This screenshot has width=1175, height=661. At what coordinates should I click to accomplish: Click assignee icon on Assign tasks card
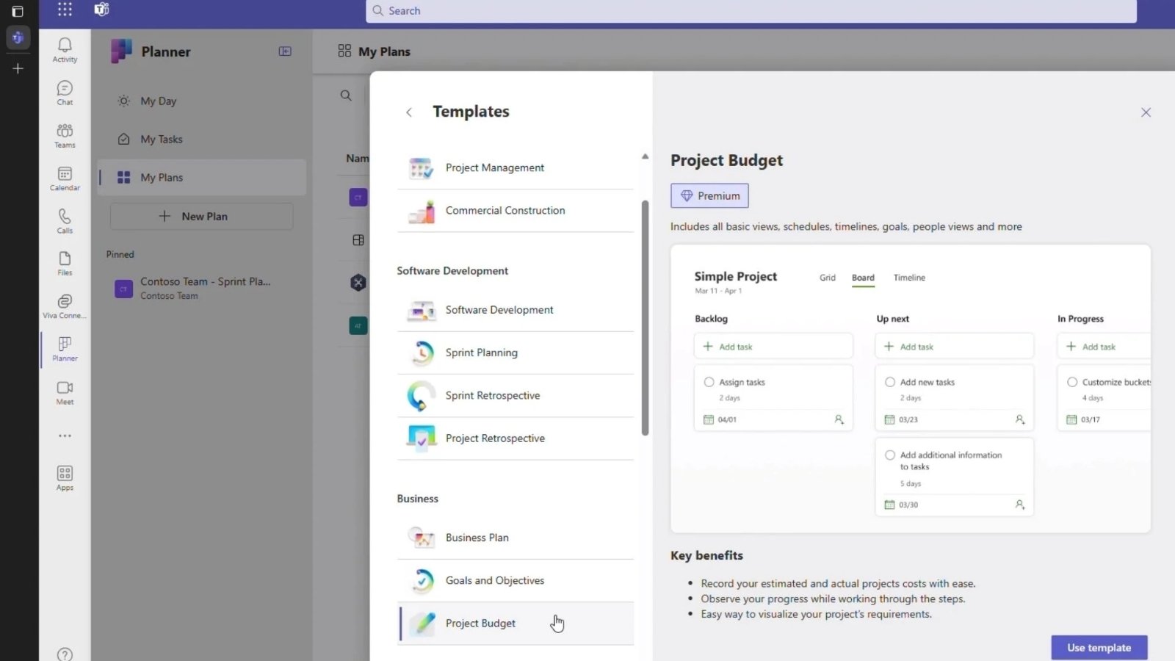click(x=839, y=419)
